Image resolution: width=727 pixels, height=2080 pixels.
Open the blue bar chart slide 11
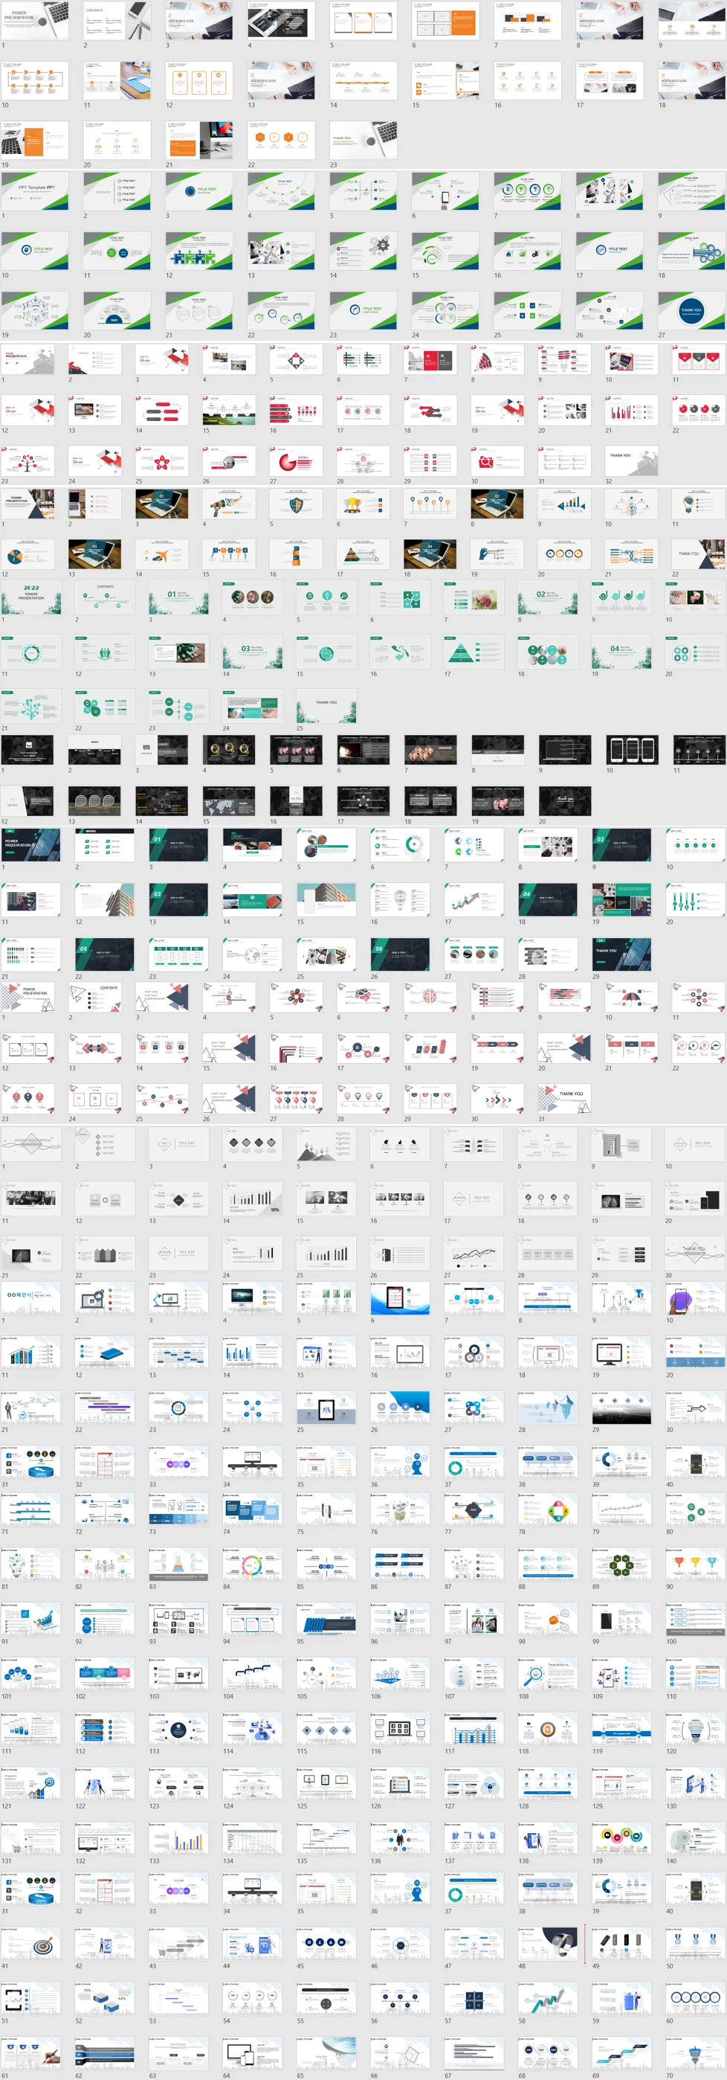click(30, 1353)
